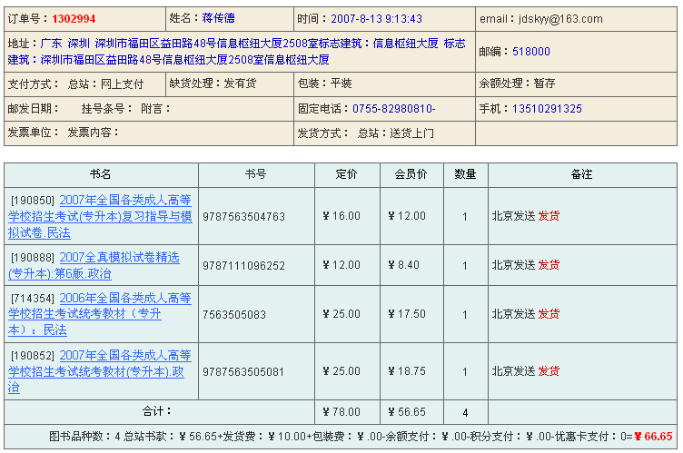
Task: Click landline number 0755-82980810-
Action: 394,108
